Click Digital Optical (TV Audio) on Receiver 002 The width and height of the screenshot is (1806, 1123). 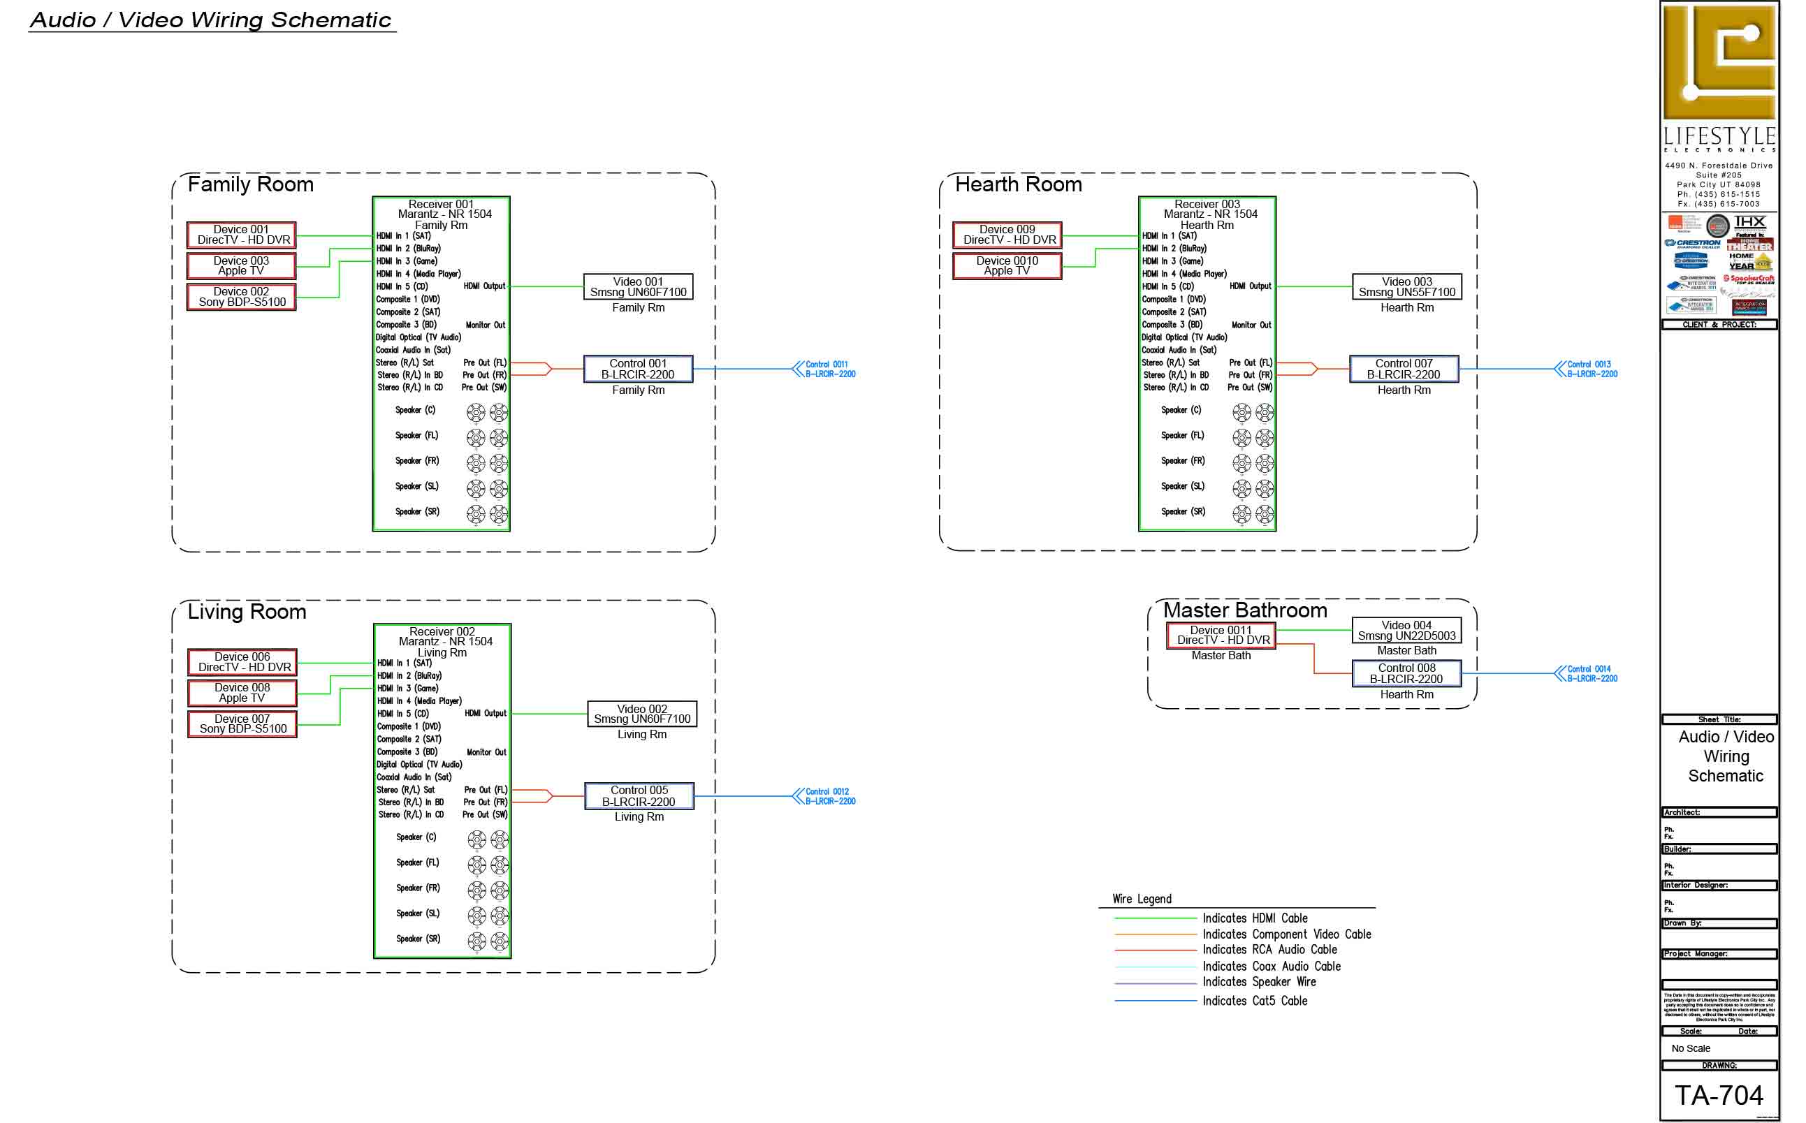coord(419,764)
